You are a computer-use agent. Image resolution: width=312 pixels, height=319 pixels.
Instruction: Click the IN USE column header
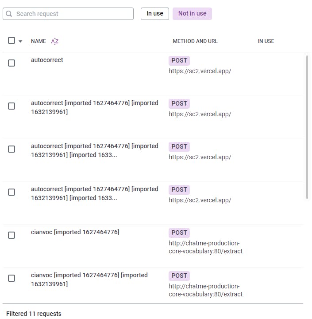click(x=266, y=41)
